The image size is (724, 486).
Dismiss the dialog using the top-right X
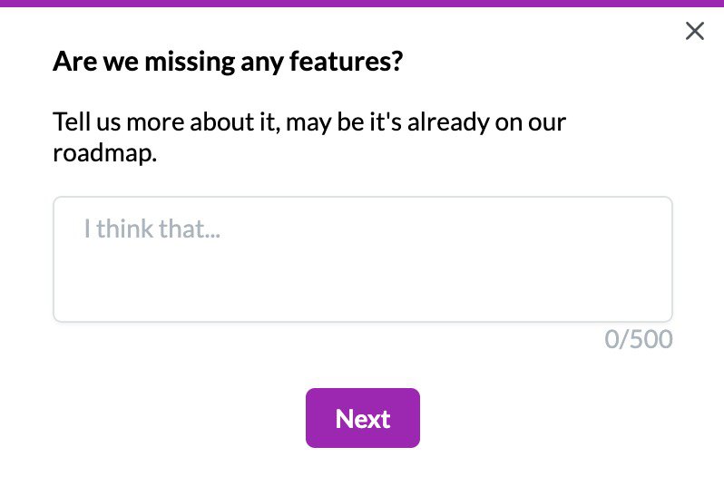coord(695,32)
